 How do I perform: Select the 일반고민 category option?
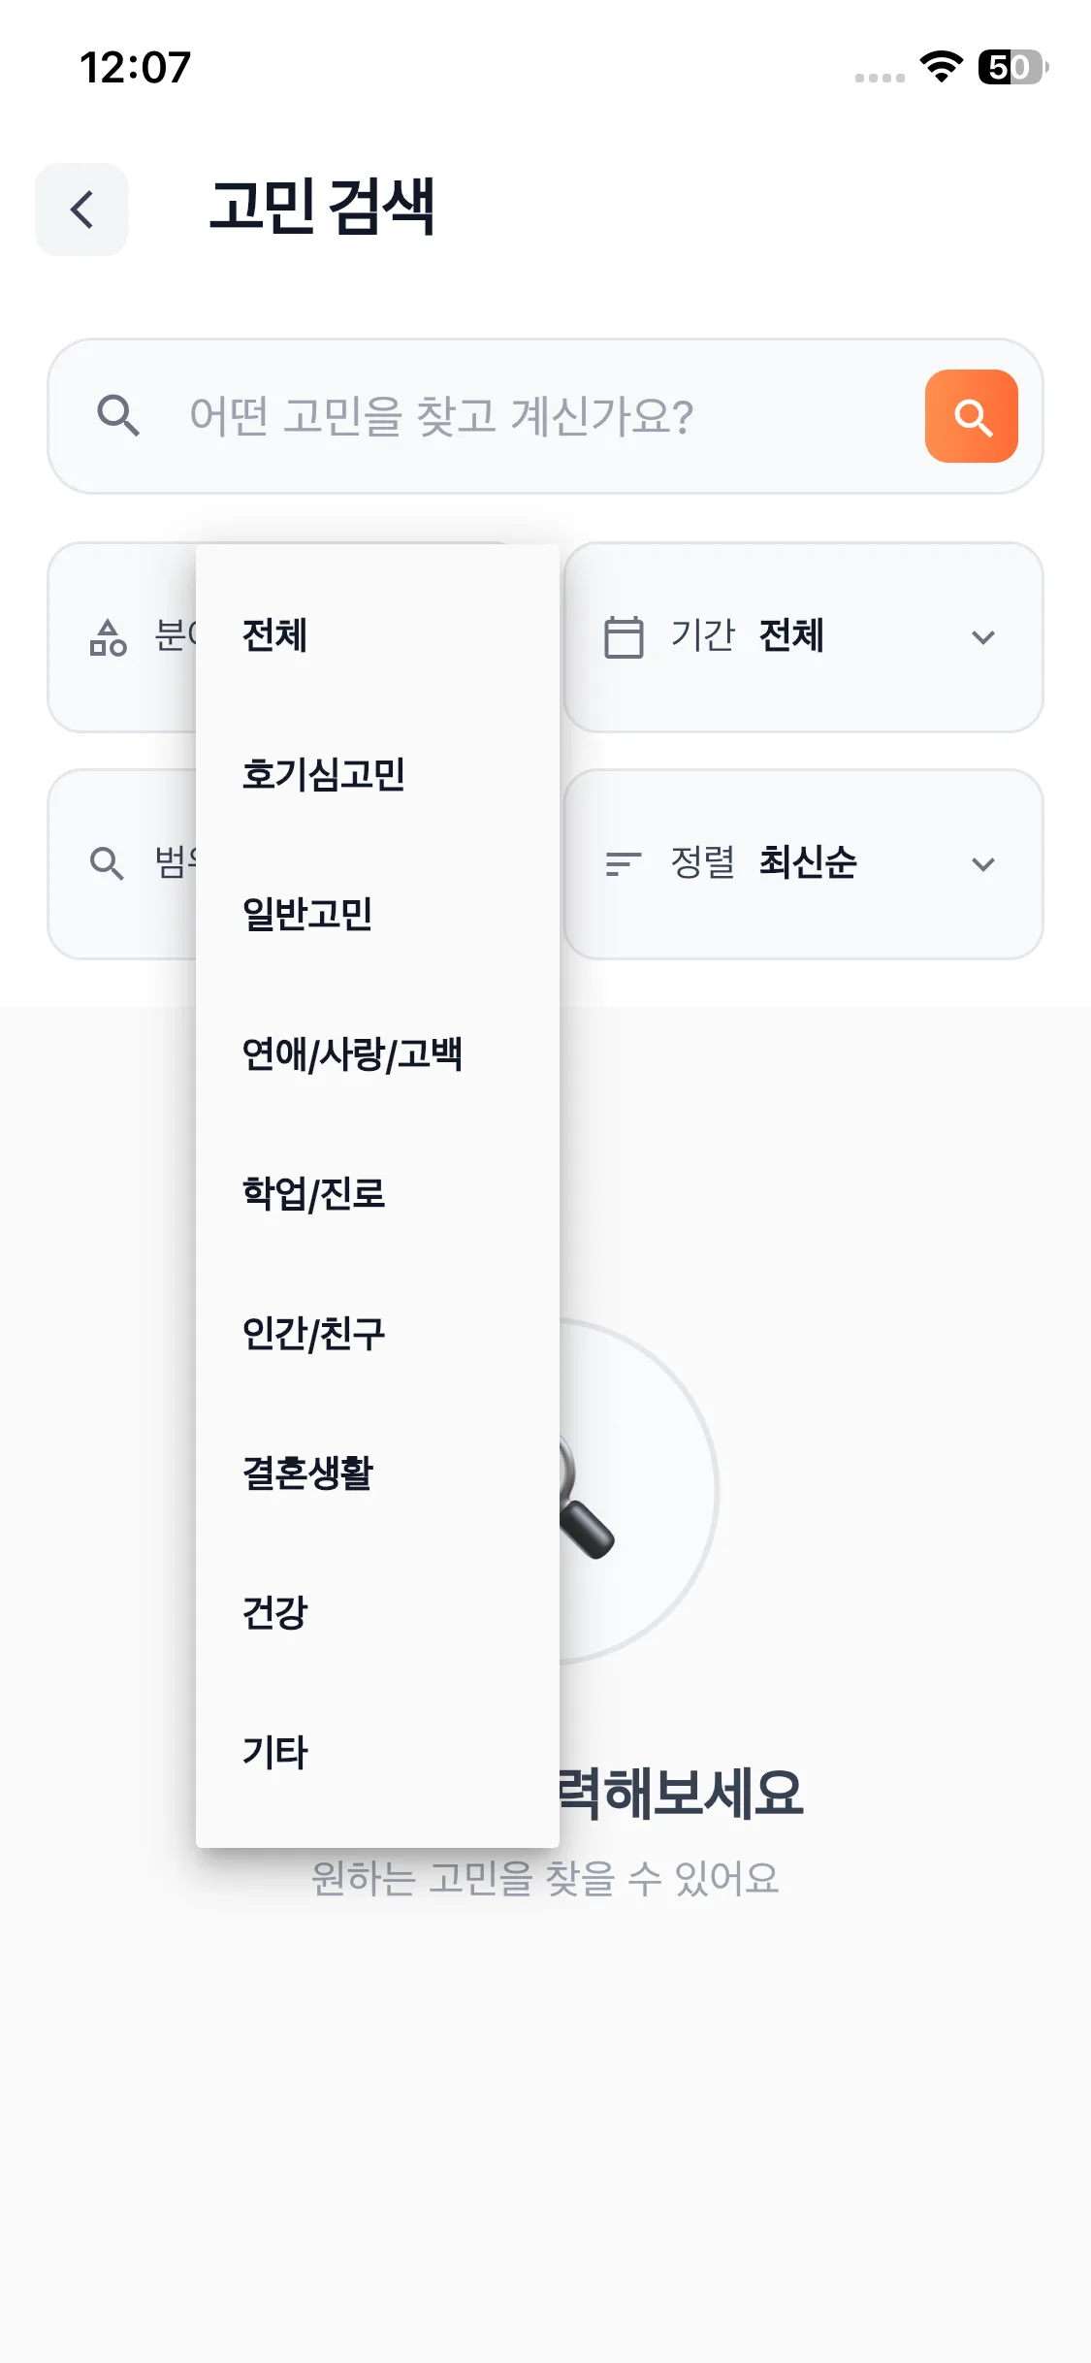[307, 915]
